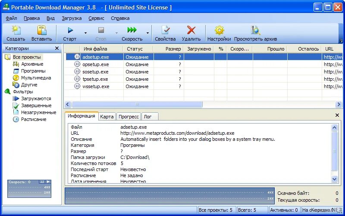Click horizontal scrollbar thumb of download list

[137, 104]
